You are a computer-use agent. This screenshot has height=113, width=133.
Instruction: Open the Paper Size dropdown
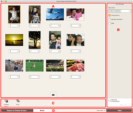click(120, 11)
